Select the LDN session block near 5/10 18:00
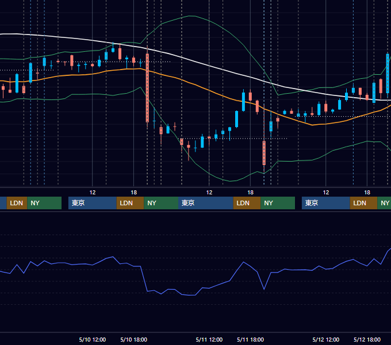This screenshot has height=345, width=391. click(x=130, y=203)
